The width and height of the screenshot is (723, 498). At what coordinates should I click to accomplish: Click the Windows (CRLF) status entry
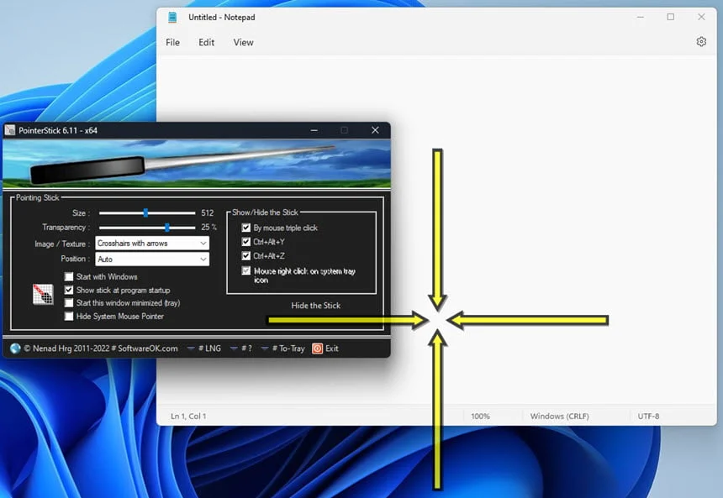tap(559, 416)
